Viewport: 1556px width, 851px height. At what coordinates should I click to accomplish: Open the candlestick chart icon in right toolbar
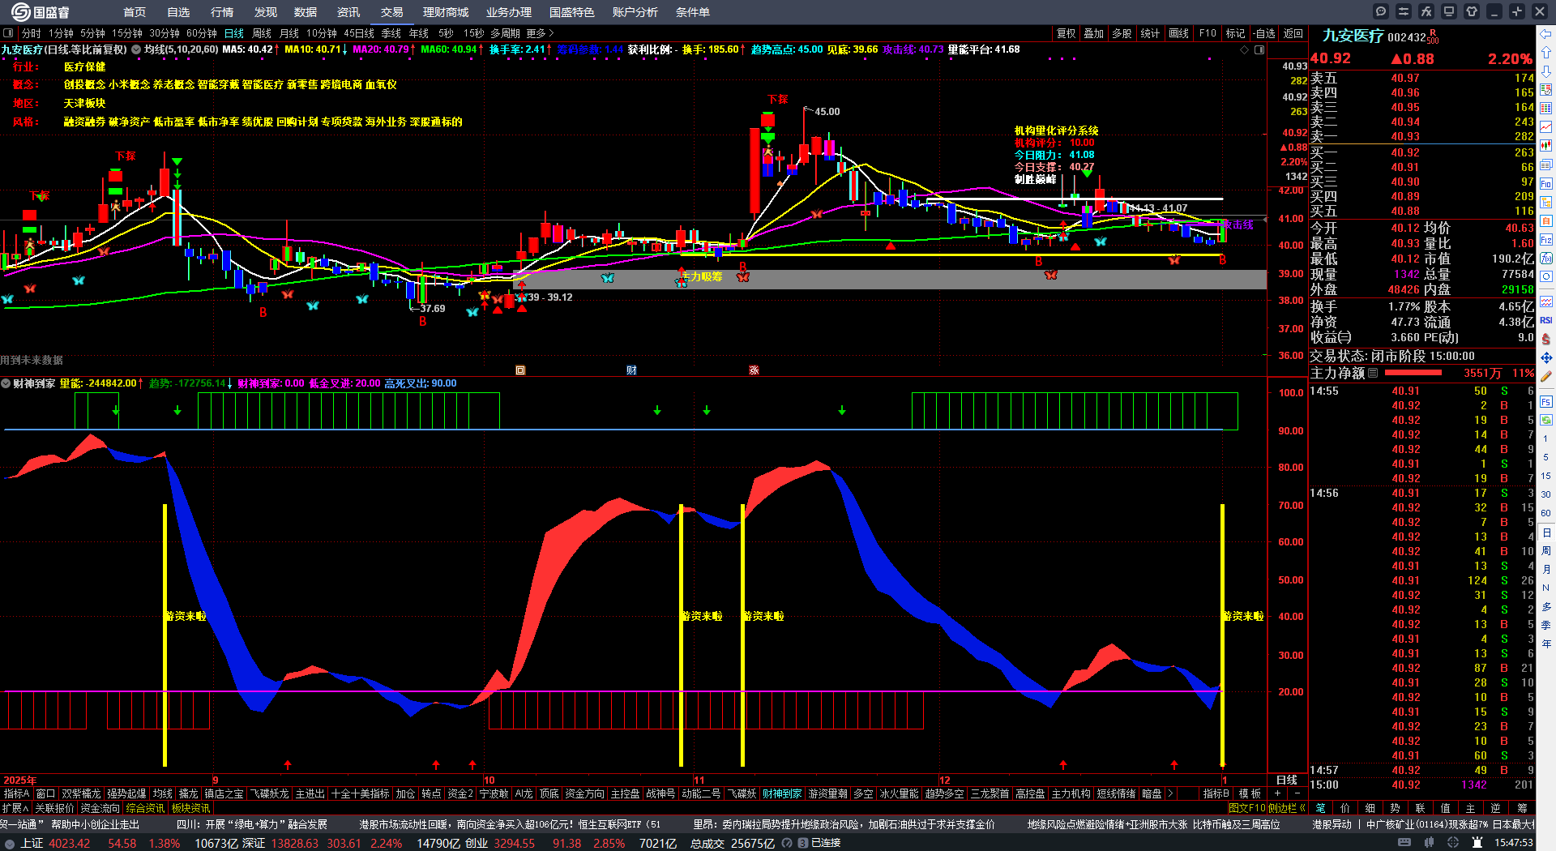tap(1546, 146)
